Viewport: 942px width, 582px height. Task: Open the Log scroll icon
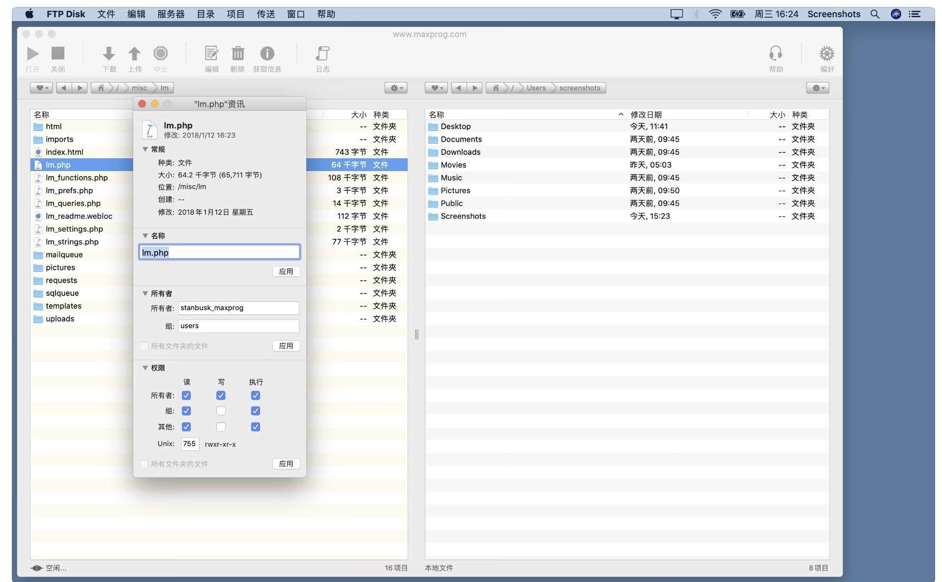(x=323, y=54)
